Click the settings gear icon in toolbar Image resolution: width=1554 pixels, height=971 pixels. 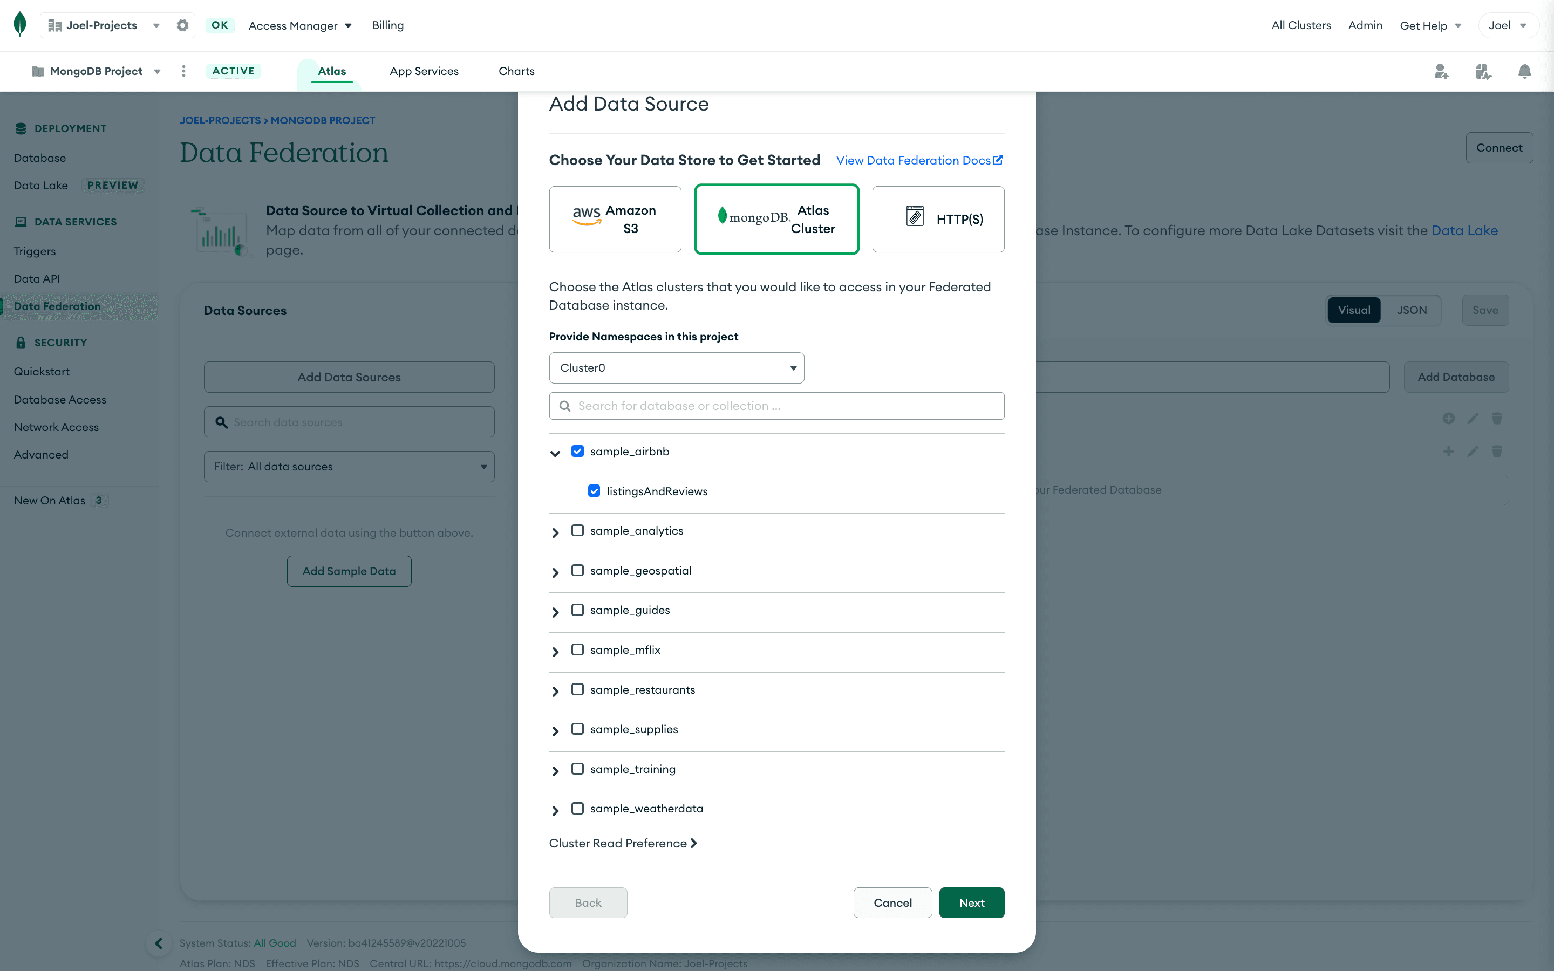pyautogui.click(x=181, y=25)
